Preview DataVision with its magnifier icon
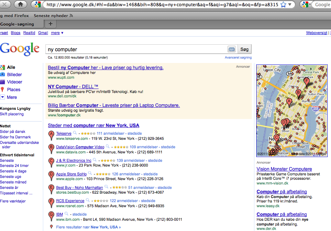 pyautogui.click(x=108, y=146)
